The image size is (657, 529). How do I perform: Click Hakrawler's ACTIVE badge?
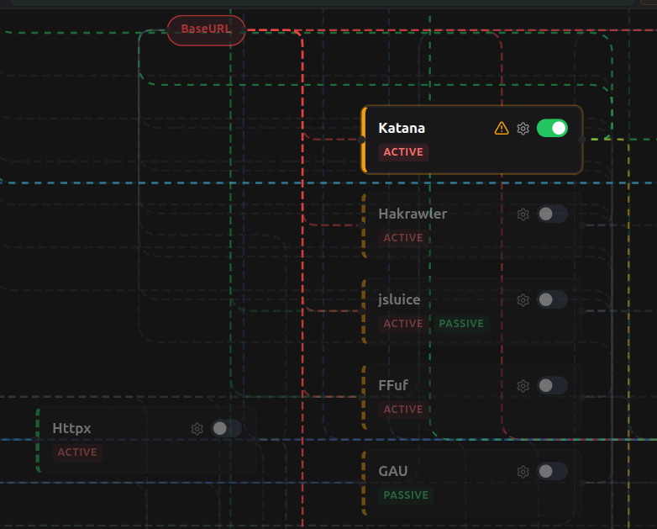coord(403,238)
